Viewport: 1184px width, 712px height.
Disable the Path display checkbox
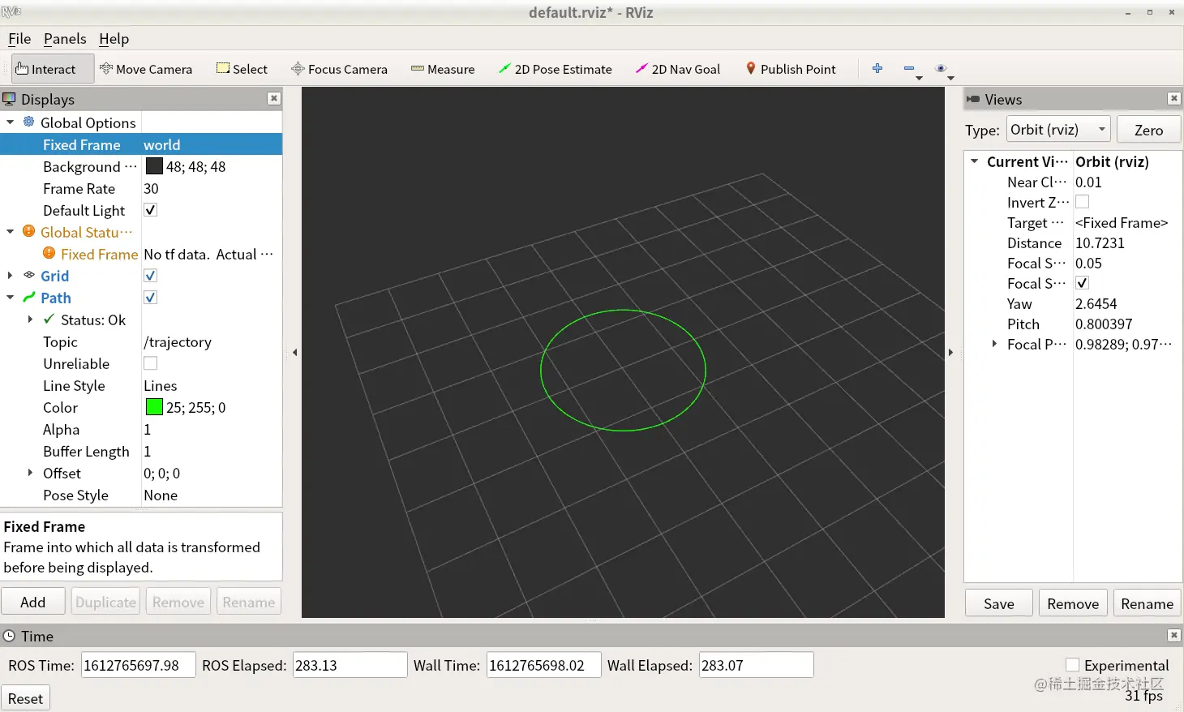tap(150, 298)
